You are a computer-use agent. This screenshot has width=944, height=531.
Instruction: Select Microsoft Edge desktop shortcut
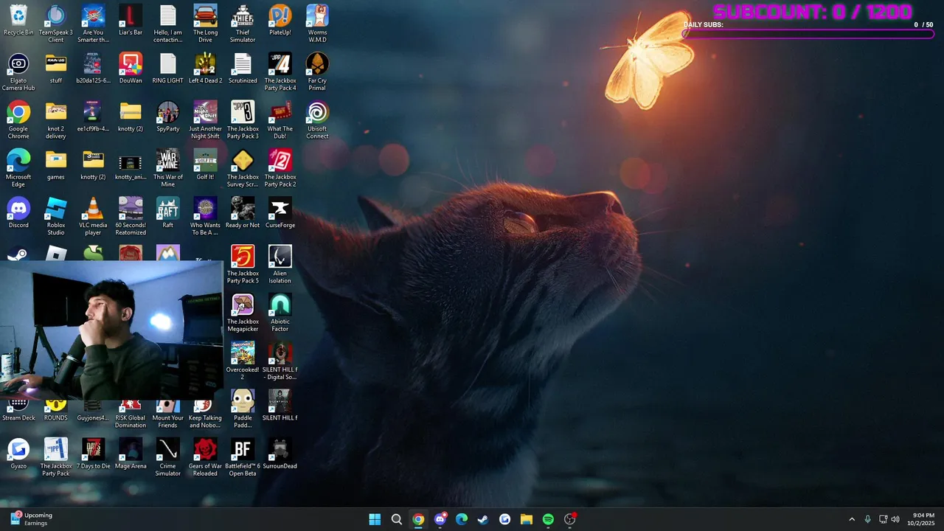point(18,168)
